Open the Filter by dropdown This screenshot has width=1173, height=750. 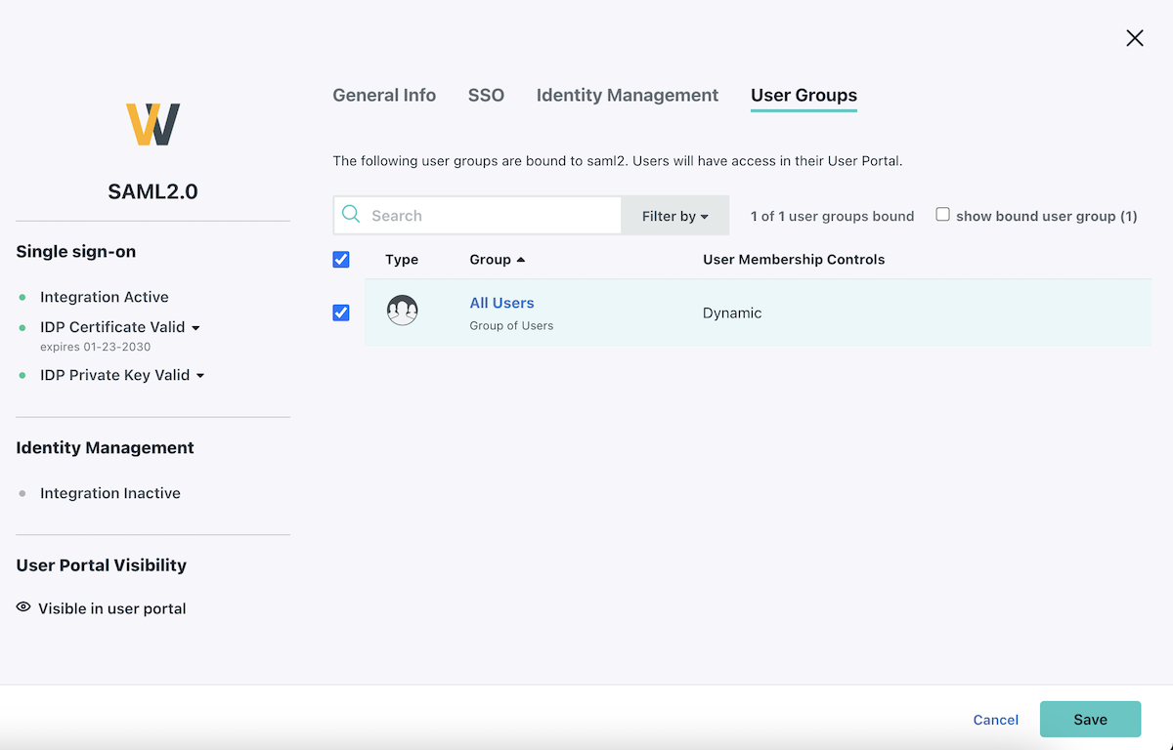click(674, 216)
